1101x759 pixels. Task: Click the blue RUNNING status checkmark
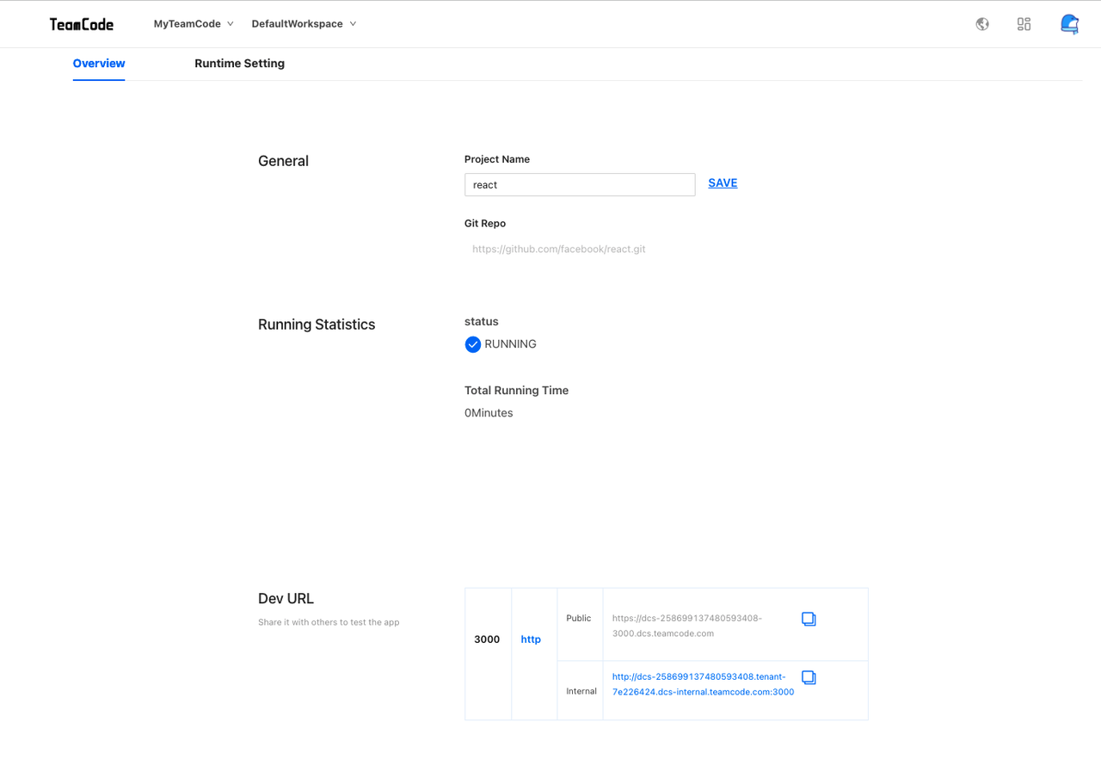[473, 344]
